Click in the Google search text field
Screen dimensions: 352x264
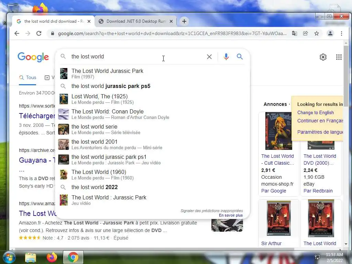point(137,57)
